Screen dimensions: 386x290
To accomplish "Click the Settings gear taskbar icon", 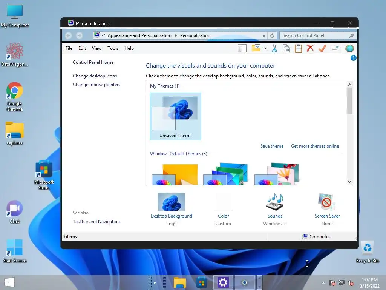I will click(x=223, y=282).
